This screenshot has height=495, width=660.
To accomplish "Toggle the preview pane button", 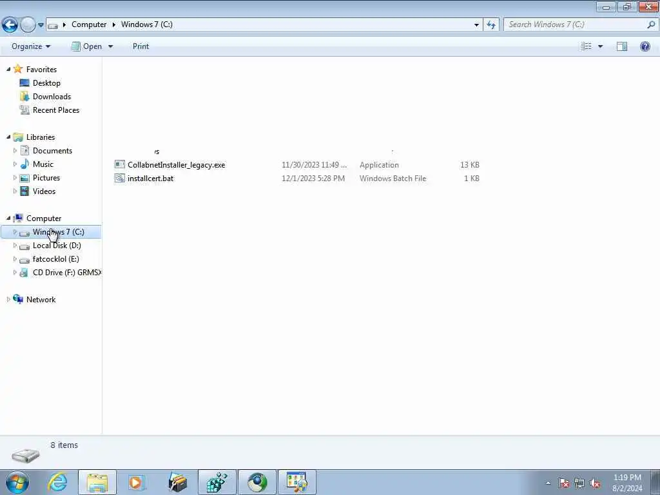I will pos(622,46).
